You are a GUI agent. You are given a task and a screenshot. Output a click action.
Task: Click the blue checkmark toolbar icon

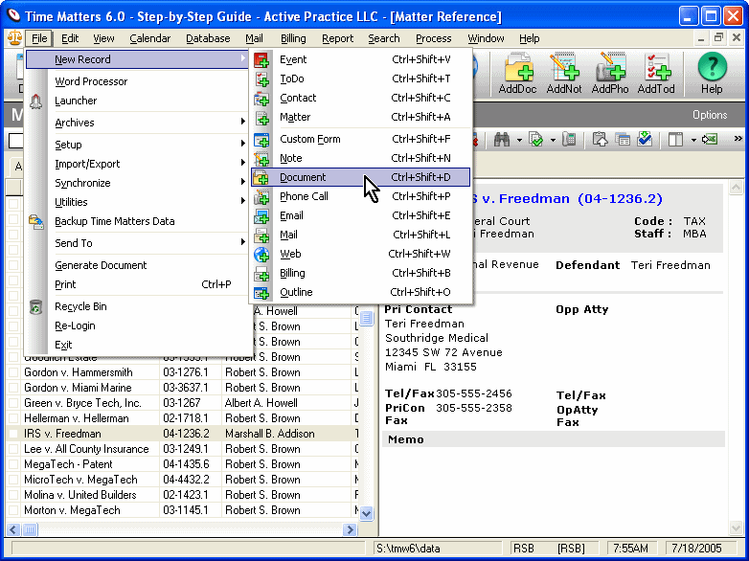coord(645,140)
